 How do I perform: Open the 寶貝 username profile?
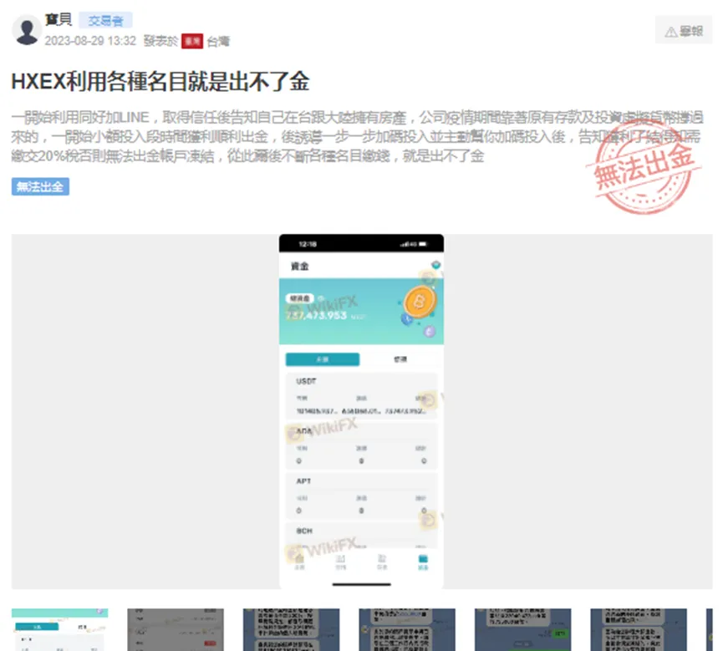59,20
